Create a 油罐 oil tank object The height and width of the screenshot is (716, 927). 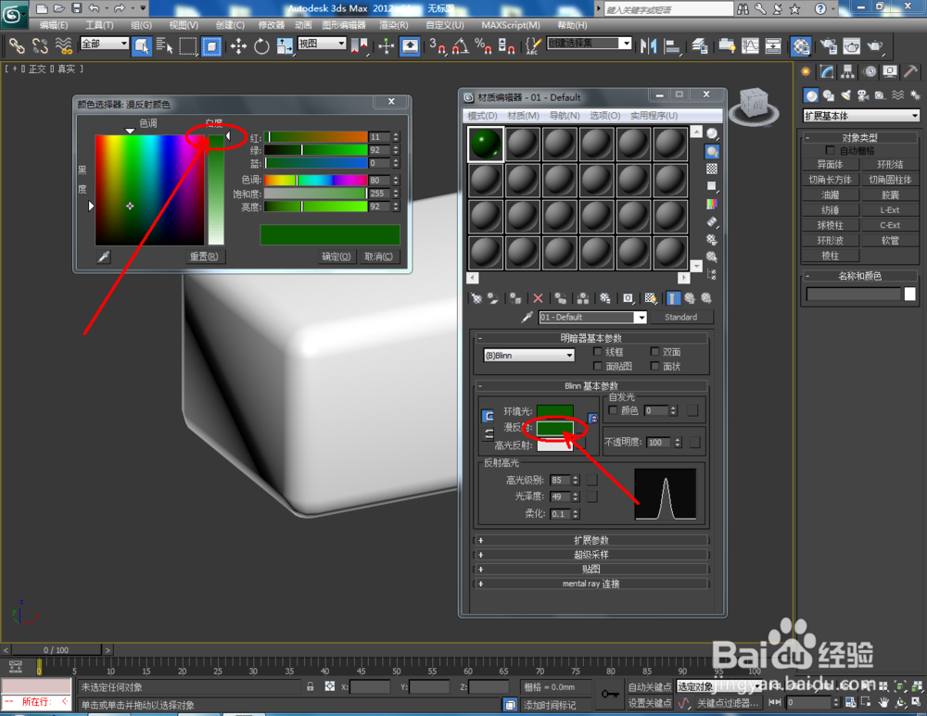point(830,195)
